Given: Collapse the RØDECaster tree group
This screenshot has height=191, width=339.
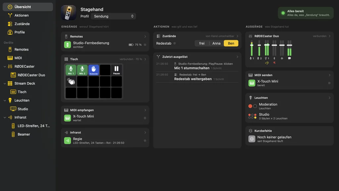Looking at the screenshot, I should click(5, 66).
